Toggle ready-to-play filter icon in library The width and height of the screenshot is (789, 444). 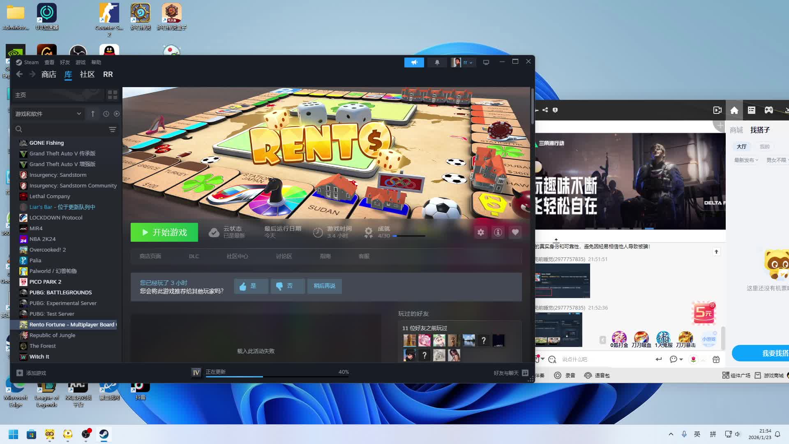pos(117,114)
